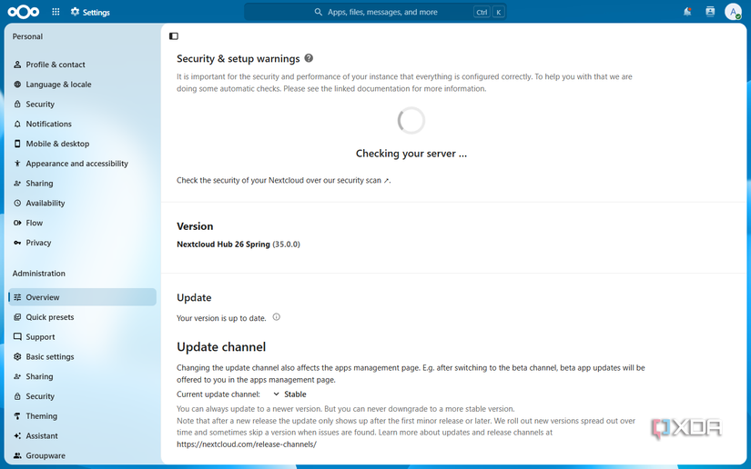Screen dimensions: 751x469
Task: Open the Availability page
Action: click(82, 204)
